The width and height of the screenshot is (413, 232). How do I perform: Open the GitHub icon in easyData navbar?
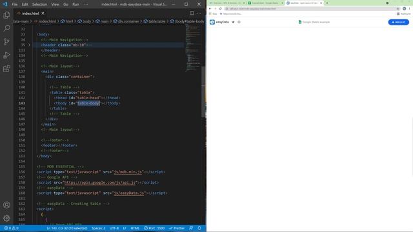239,22
